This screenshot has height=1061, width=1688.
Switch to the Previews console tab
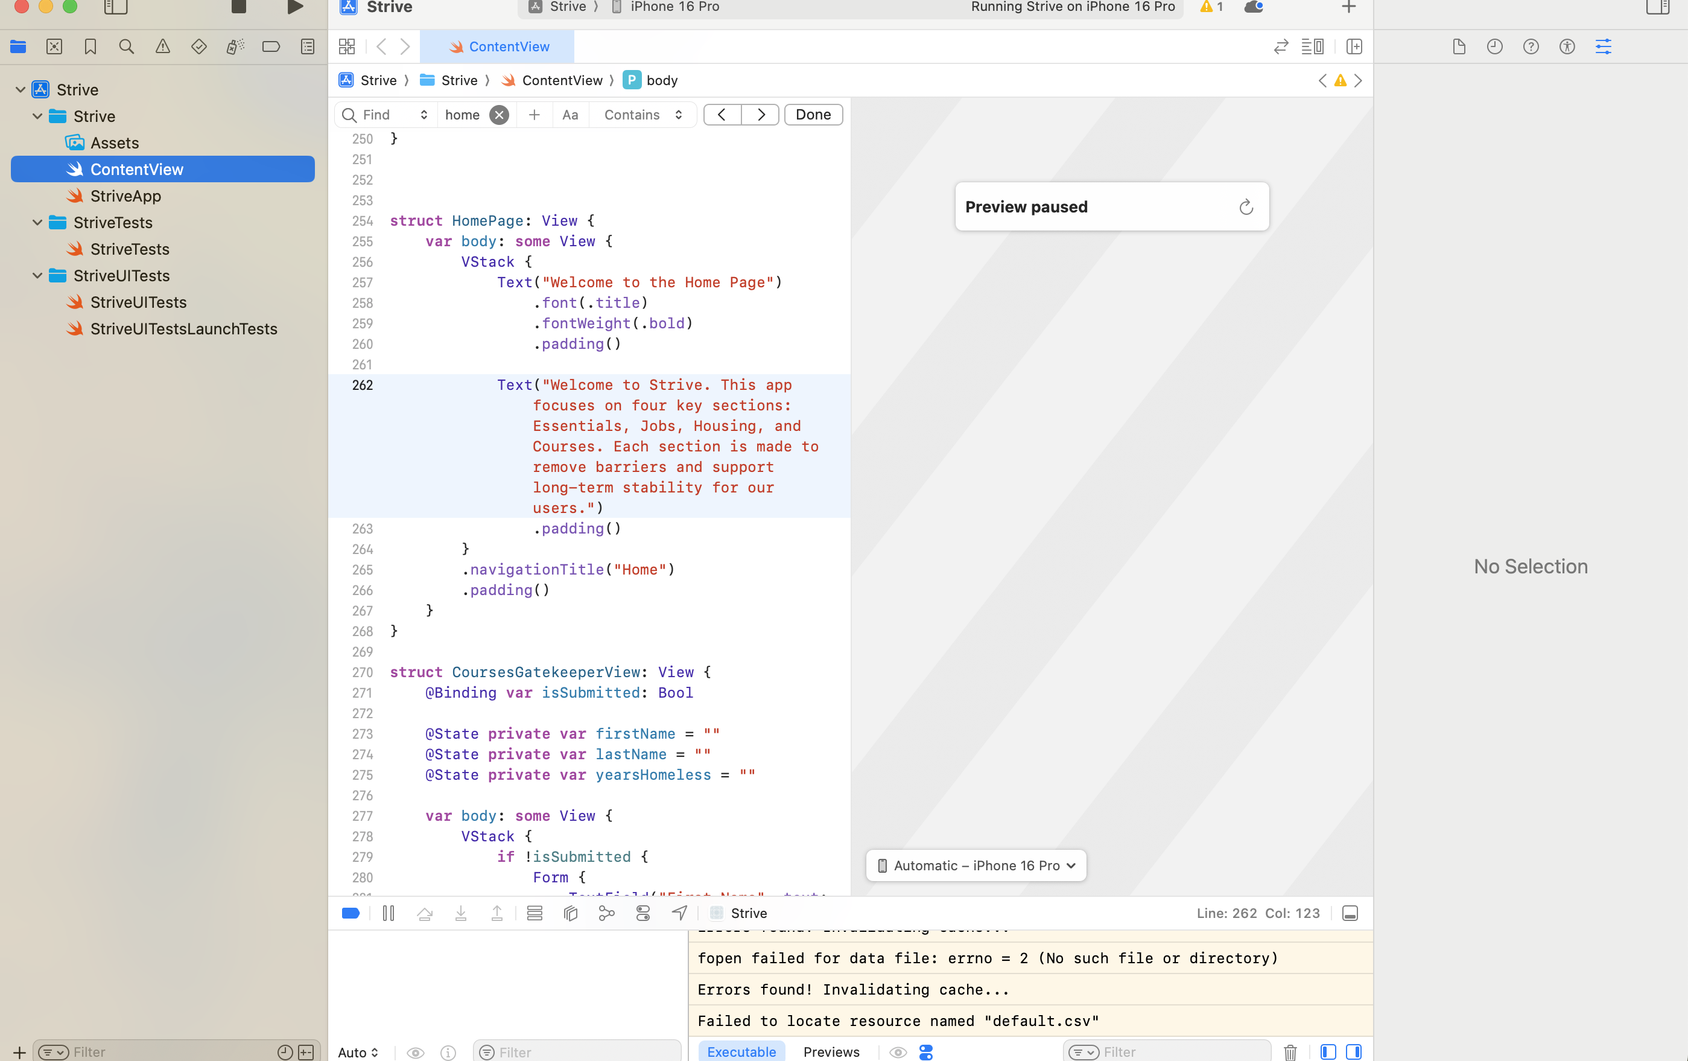(831, 1052)
